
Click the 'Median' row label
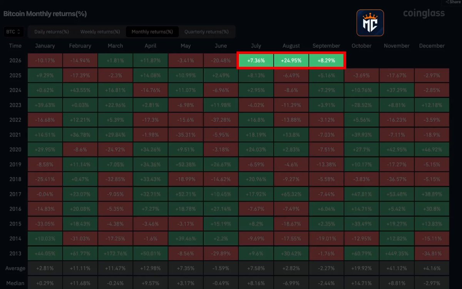click(x=15, y=283)
